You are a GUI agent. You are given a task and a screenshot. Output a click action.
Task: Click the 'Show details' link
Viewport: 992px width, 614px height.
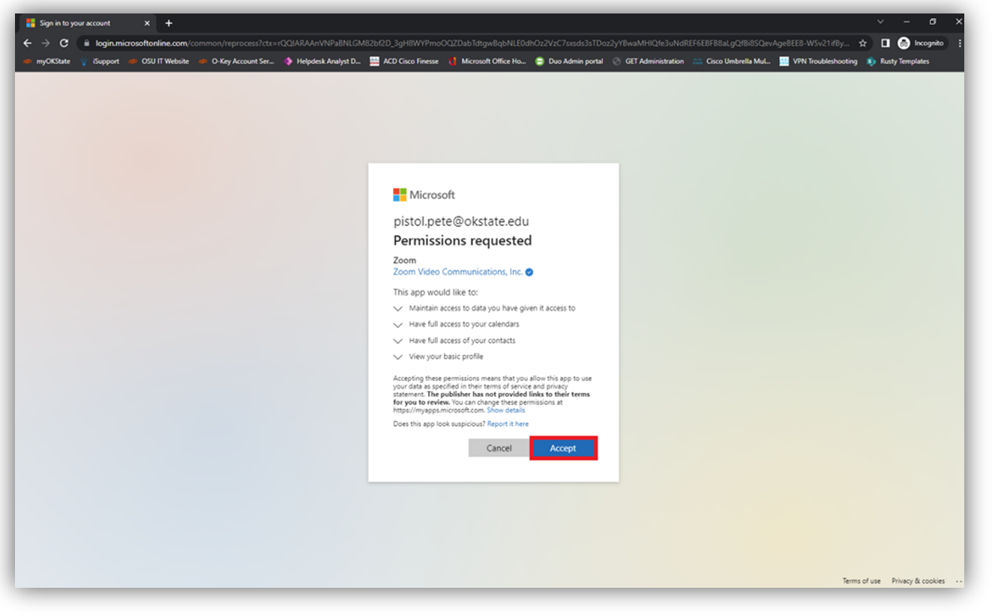[506, 410]
